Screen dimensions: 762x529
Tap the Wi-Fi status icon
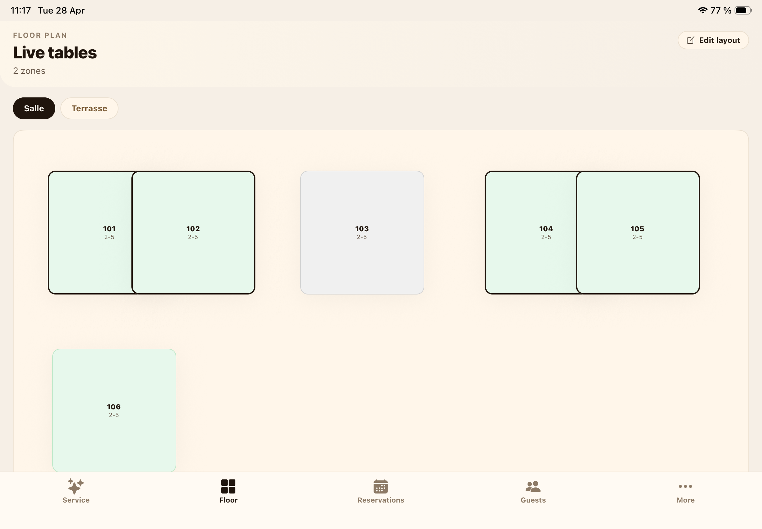(702, 10)
